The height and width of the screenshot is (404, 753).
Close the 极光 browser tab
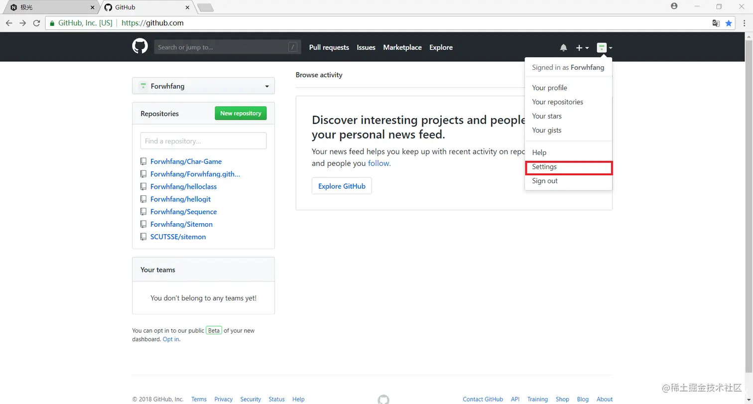click(x=92, y=7)
